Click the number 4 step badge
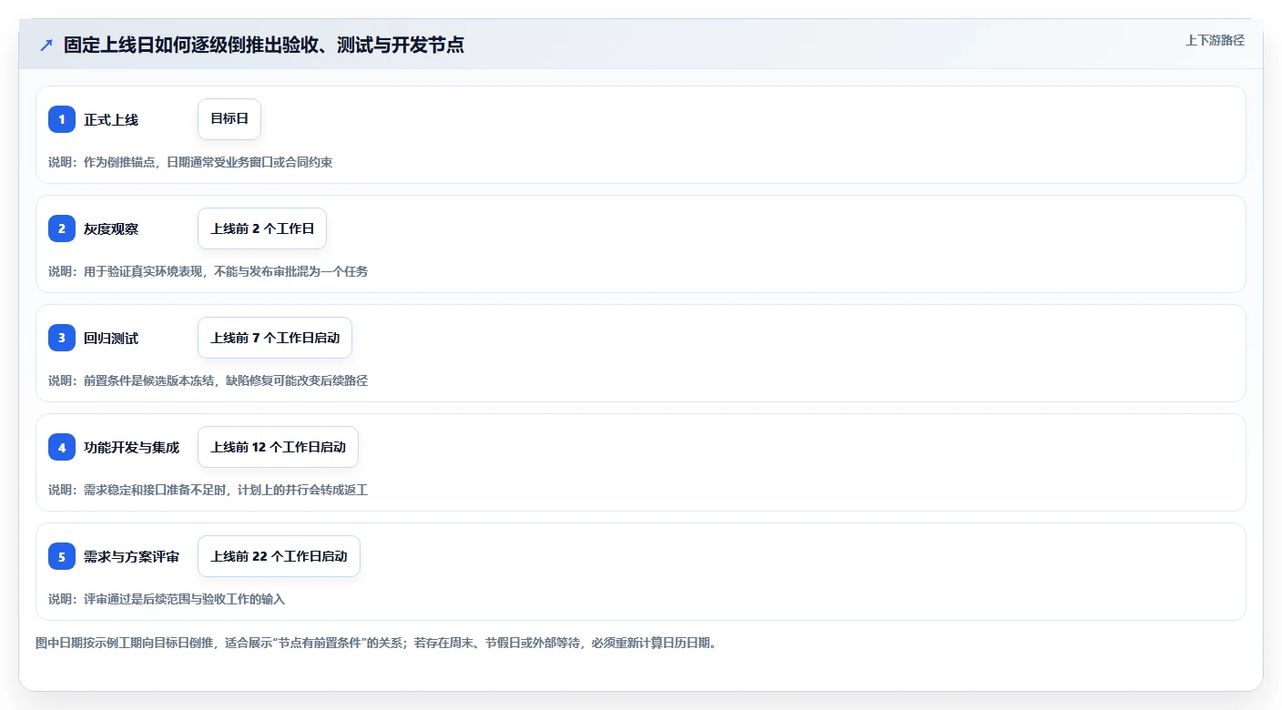 pos(62,447)
